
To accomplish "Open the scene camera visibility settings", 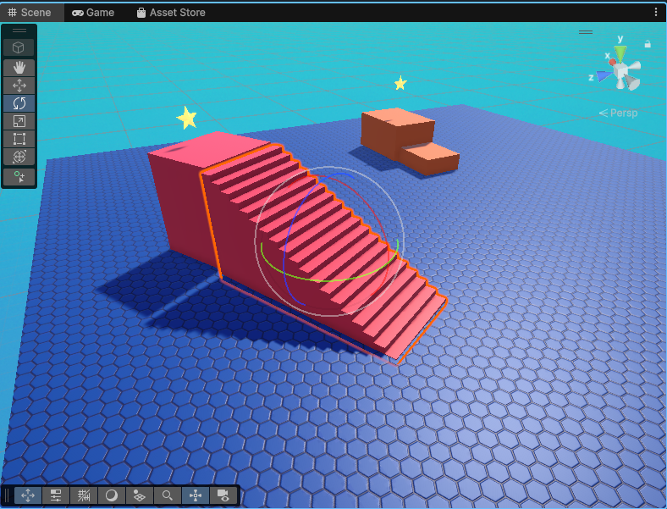I will pos(223,495).
